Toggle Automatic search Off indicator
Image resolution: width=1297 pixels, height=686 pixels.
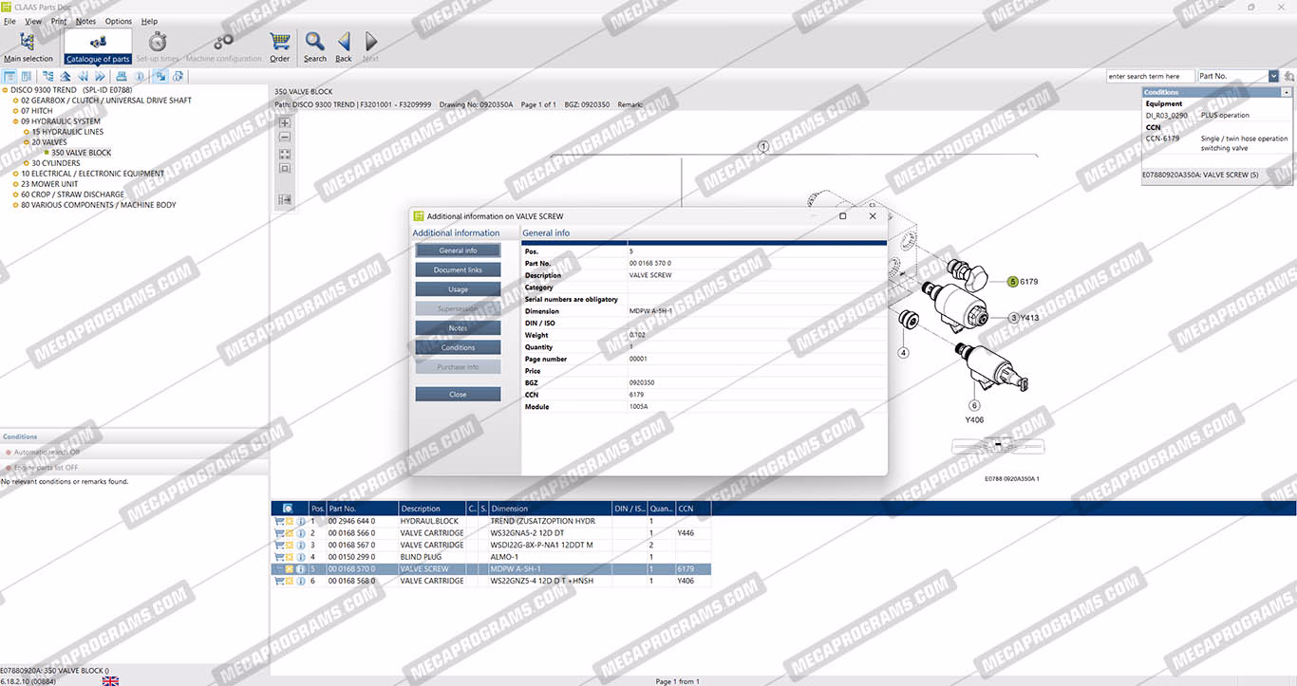pyautogui.click(x=9, y=452)
